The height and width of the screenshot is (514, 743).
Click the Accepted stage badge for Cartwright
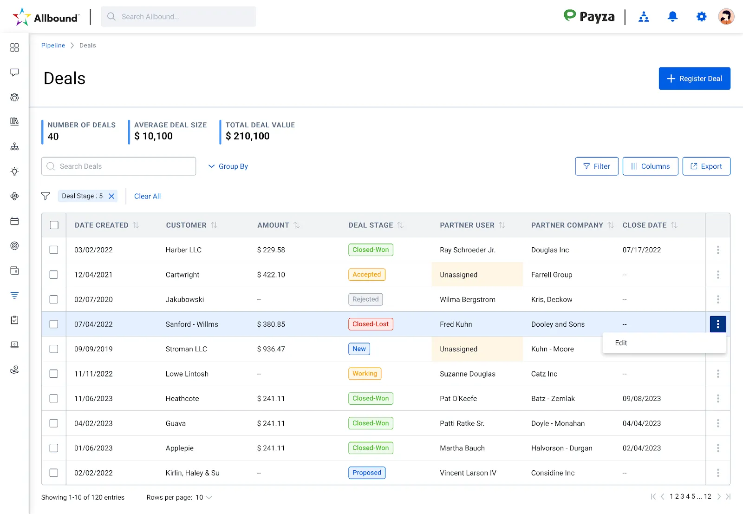367,275
